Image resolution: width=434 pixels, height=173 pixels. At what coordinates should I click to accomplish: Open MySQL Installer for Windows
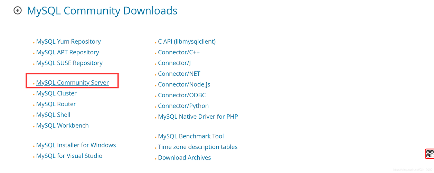click(x=76, y=145)
